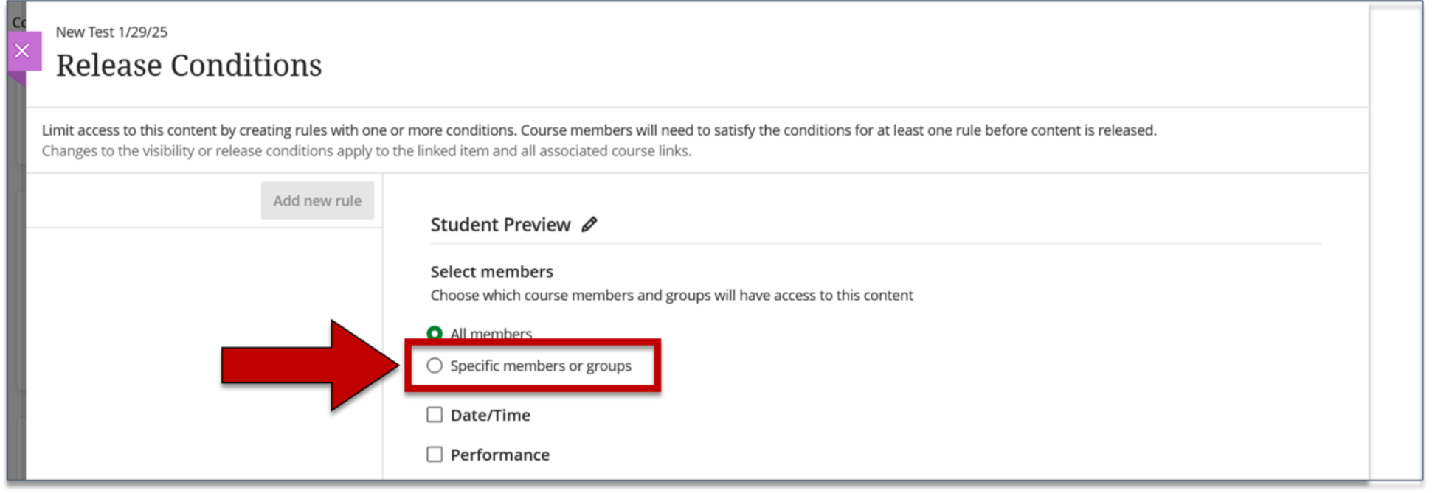Click the 'Limit access to this content' description
Screen dimensions: 1432x493
point(598,130)
